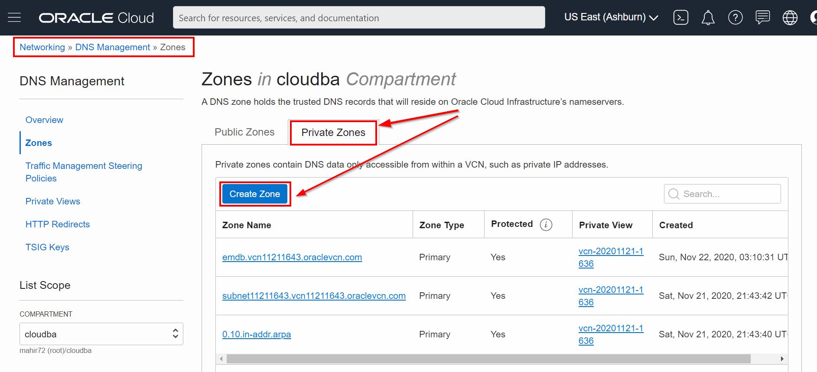Click the Zone Name column header

tap(247, 225)
